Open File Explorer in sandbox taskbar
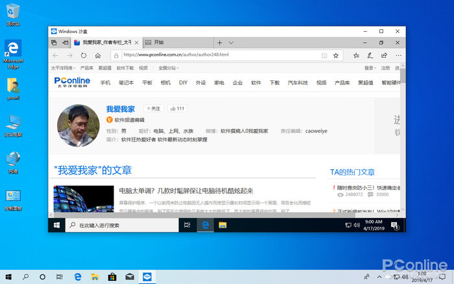Viewport: 454px width, 284px height. (222, 225)
